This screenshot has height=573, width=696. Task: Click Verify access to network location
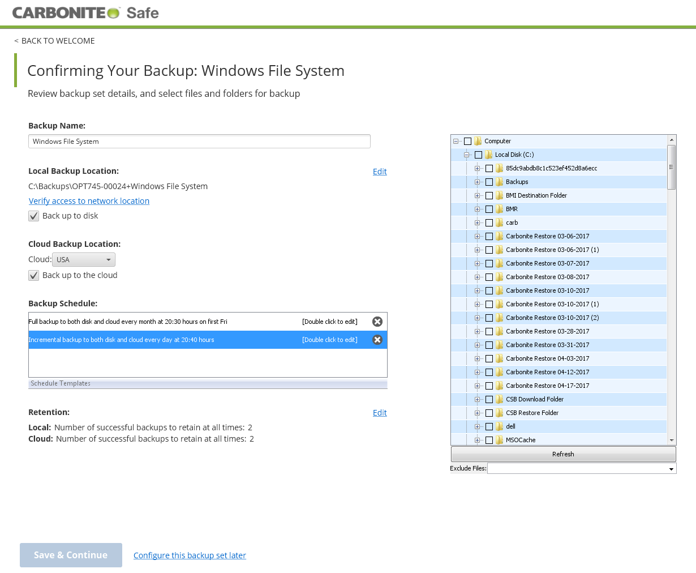89,200
